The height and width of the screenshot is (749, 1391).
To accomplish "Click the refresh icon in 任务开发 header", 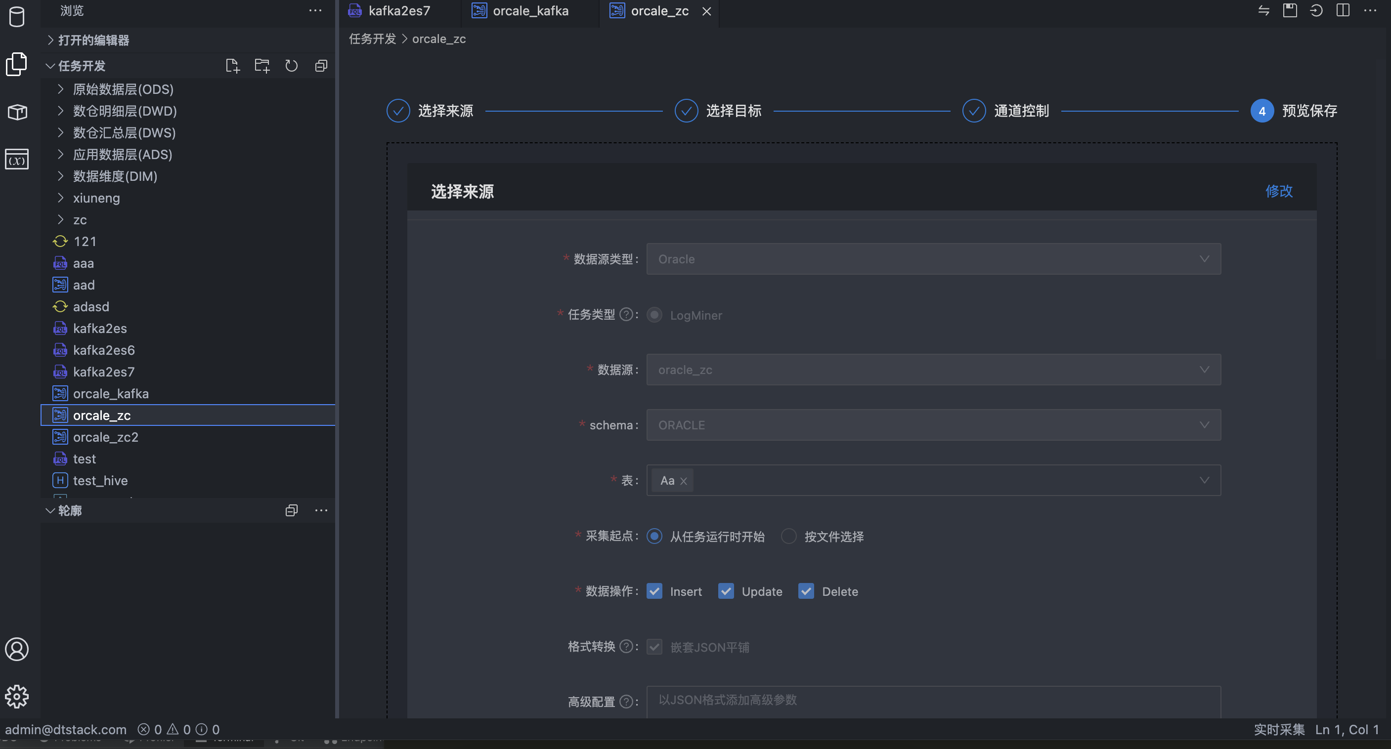I will (292, 66).
